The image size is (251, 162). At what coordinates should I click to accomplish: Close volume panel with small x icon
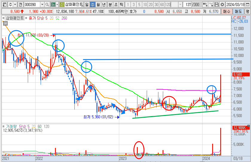248,126
